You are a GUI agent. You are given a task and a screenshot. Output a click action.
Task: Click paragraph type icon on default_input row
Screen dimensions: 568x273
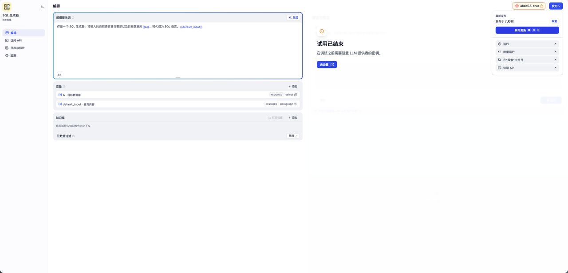click(296, 104)
